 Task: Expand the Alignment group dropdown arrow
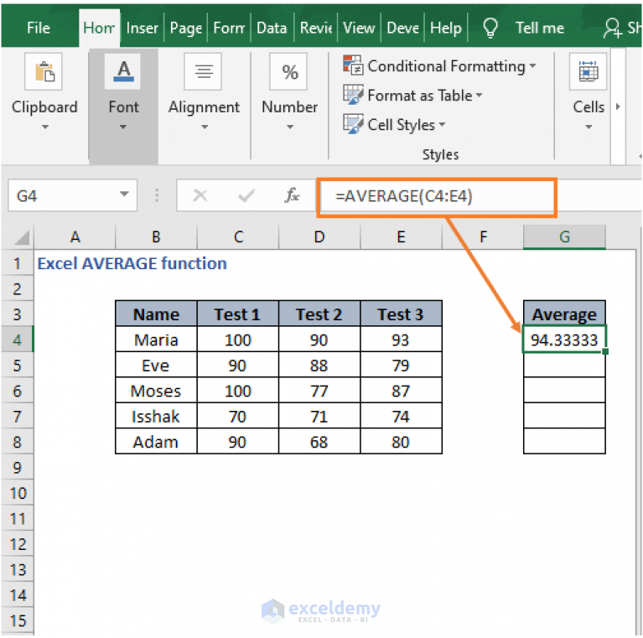click(x=205, y=127)
